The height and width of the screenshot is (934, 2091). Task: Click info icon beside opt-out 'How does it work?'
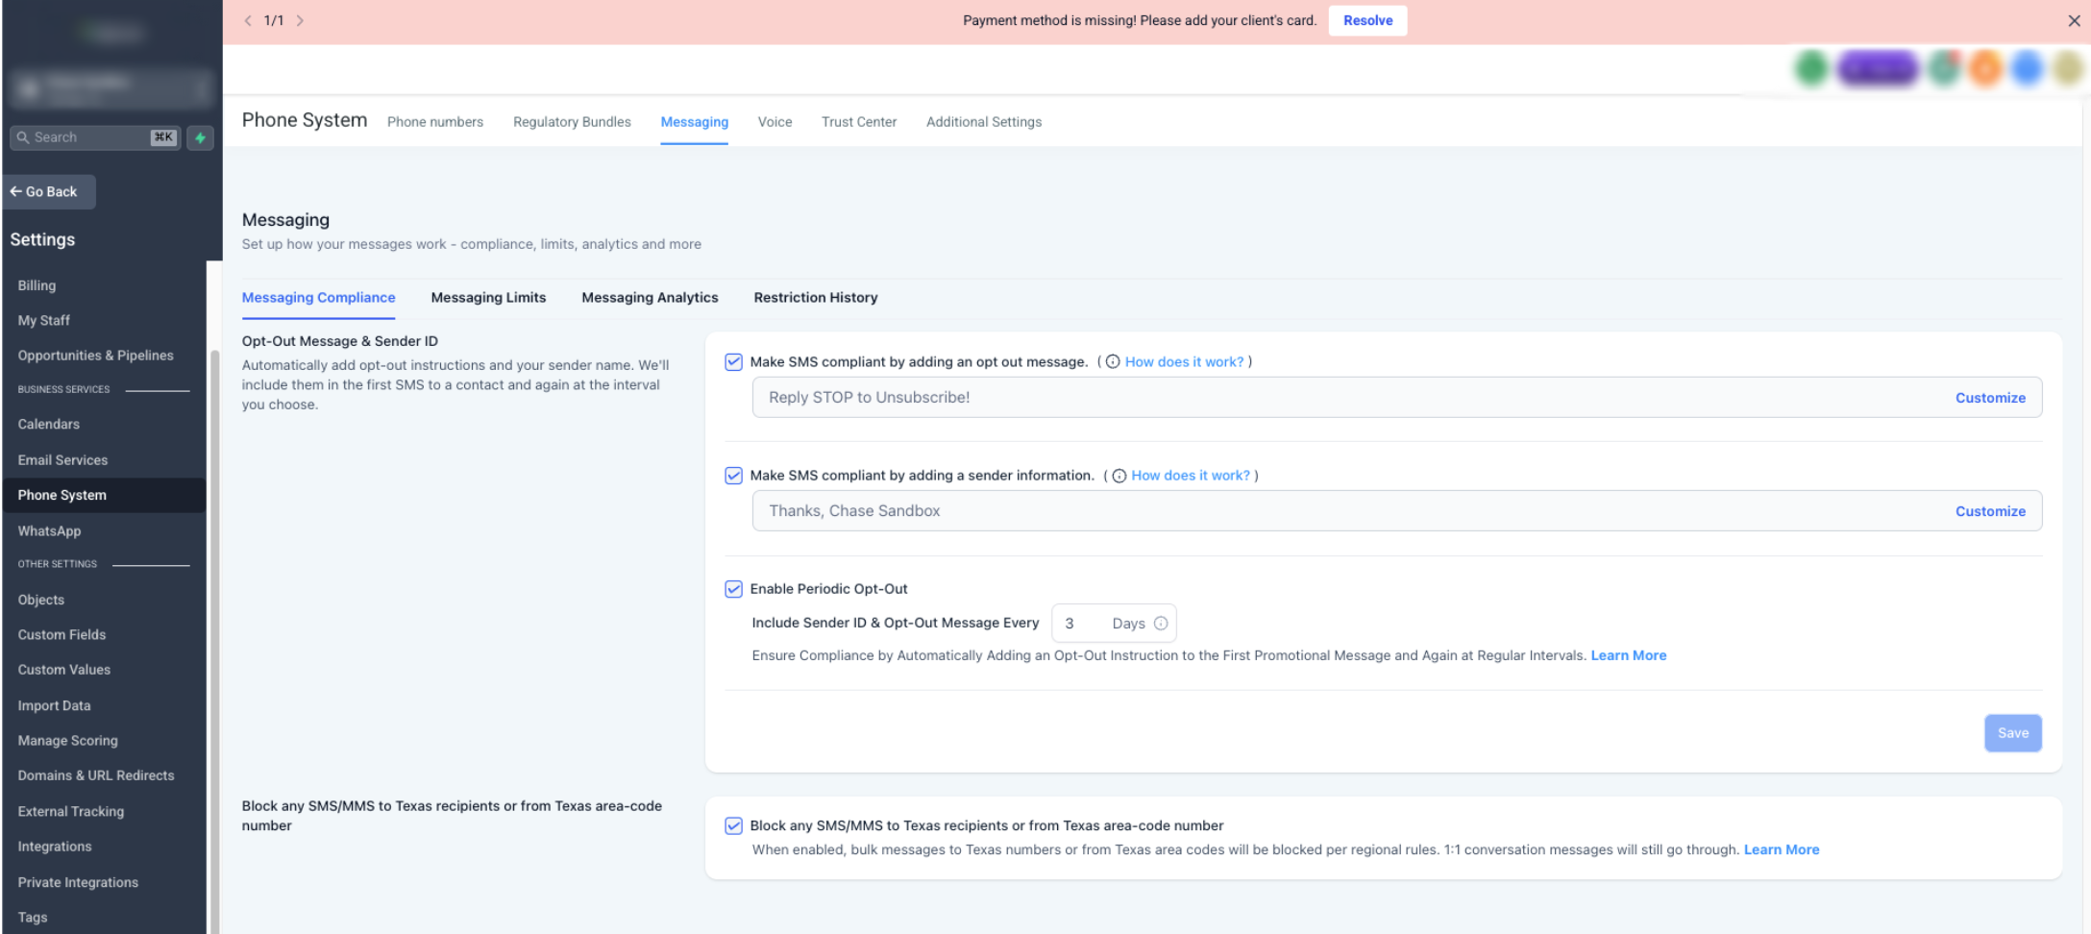coord(1113,362)
